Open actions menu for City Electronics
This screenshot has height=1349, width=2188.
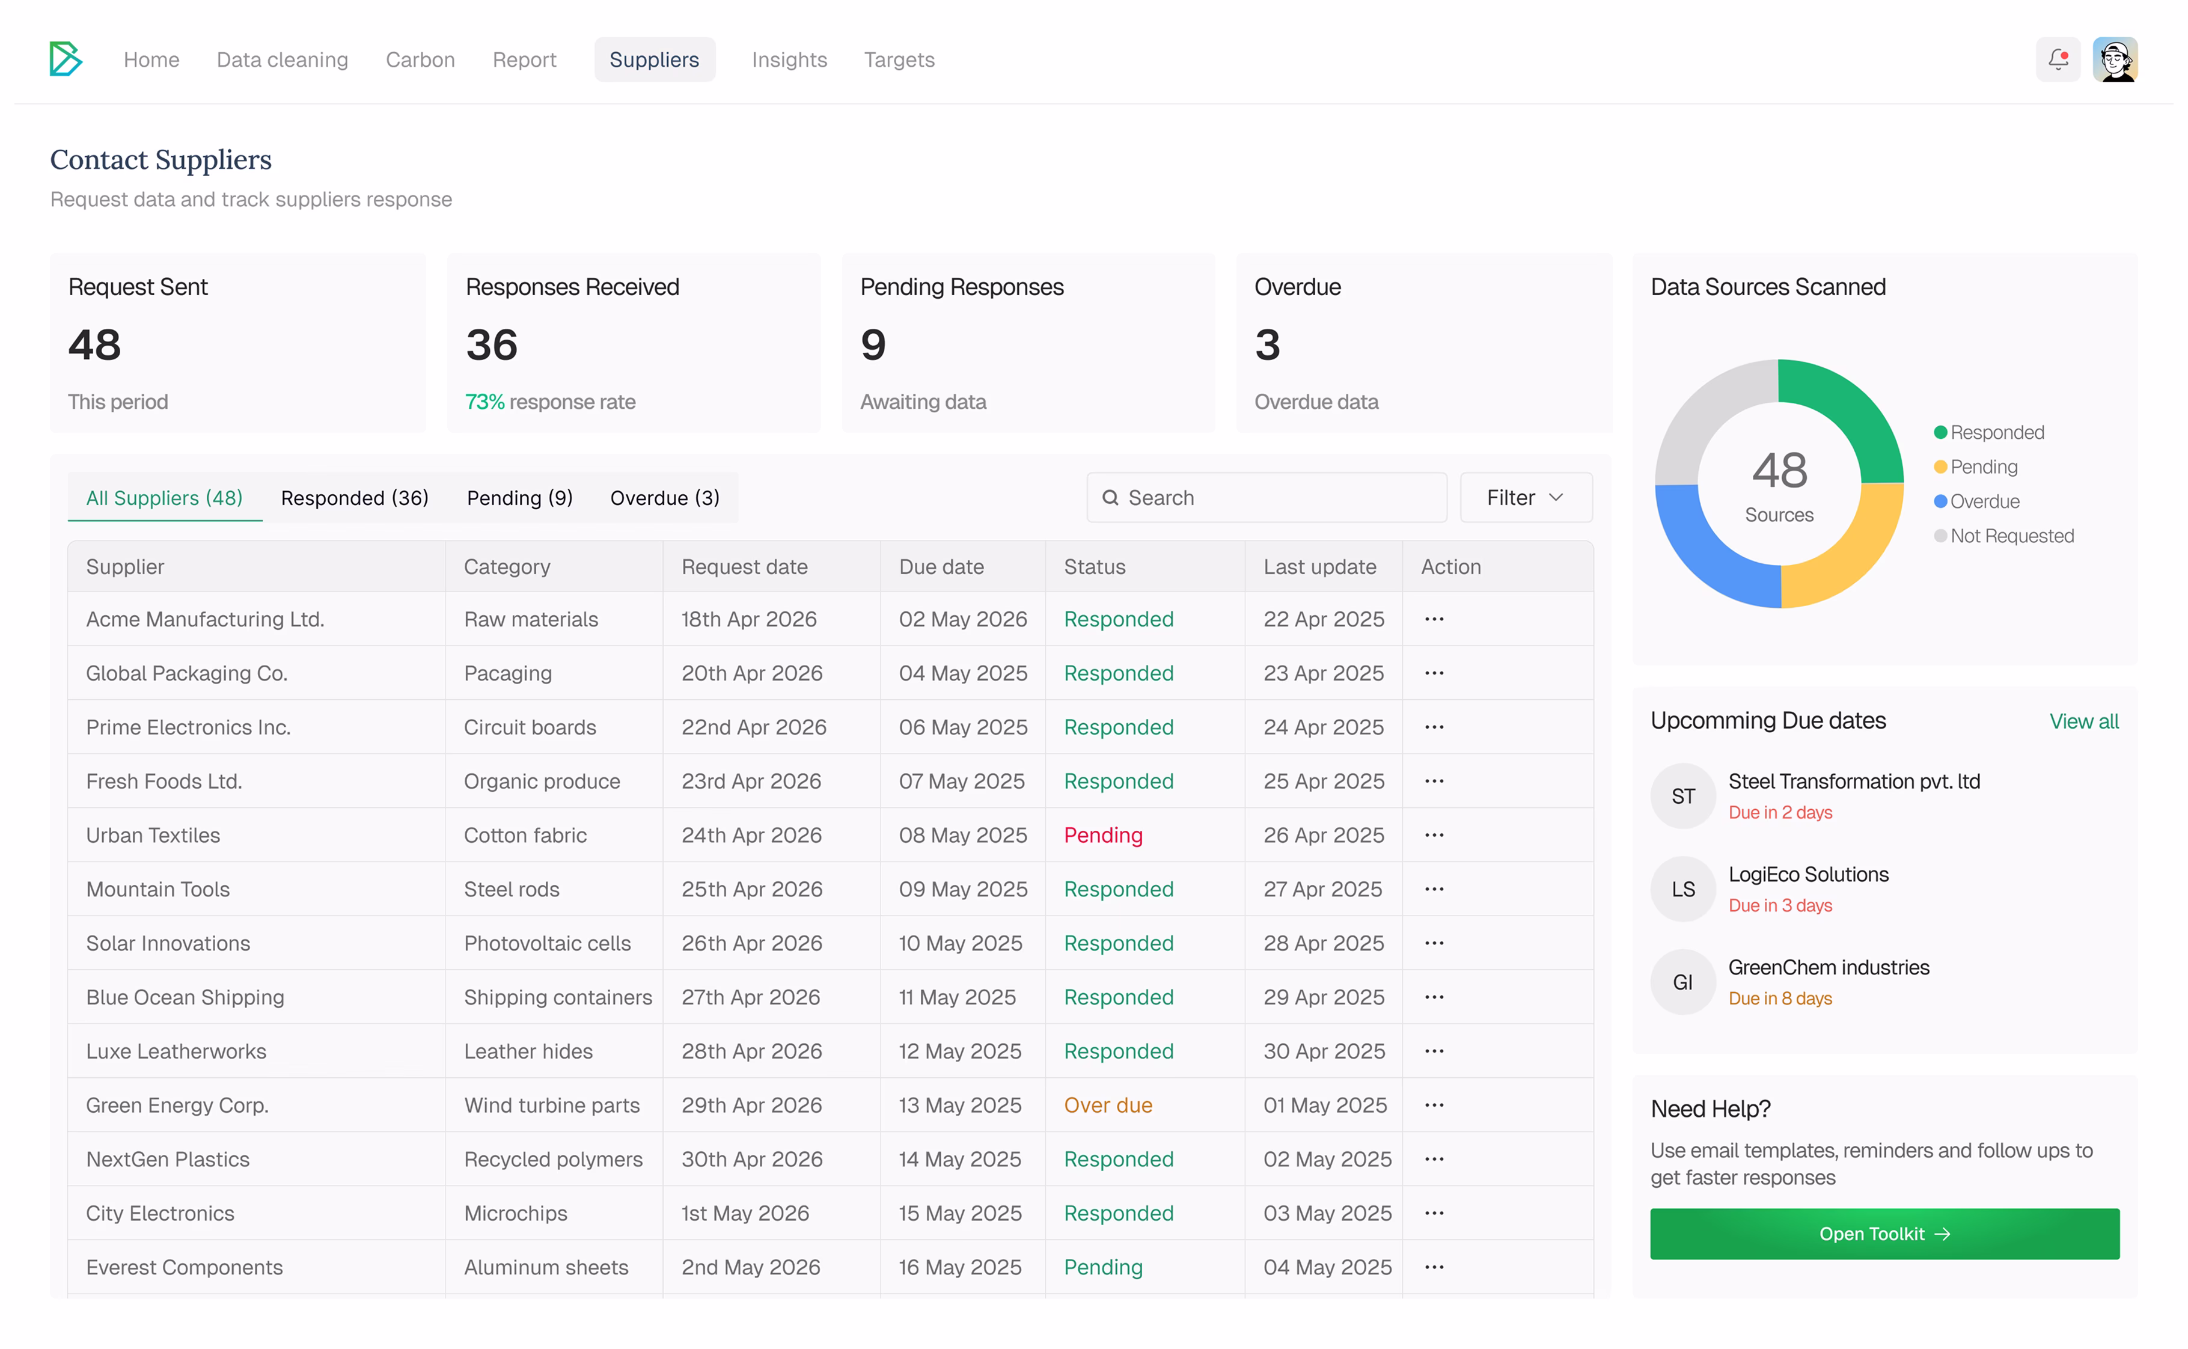tap(1434, 1213)
